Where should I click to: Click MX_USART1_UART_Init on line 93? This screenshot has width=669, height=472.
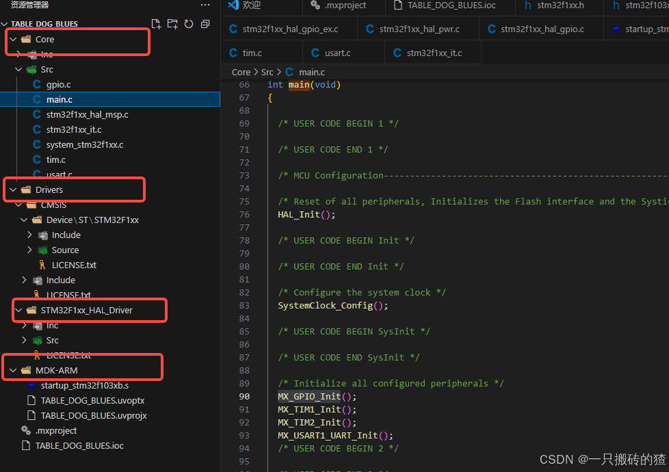pyautogui.click(x=328, y=435)
